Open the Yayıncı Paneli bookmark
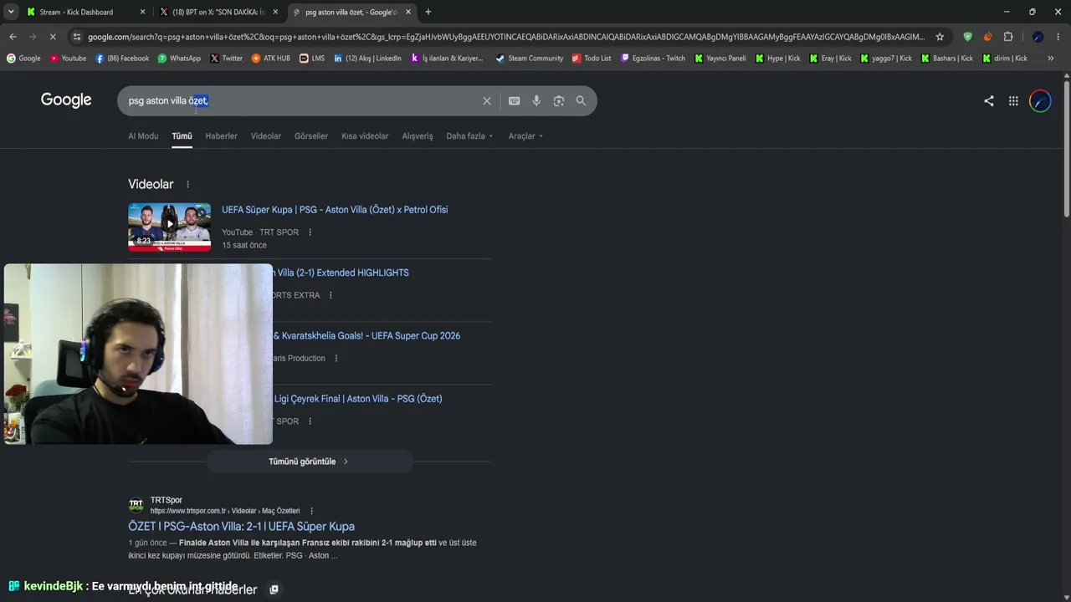1071x602 pixels. (x=720, y=59)
